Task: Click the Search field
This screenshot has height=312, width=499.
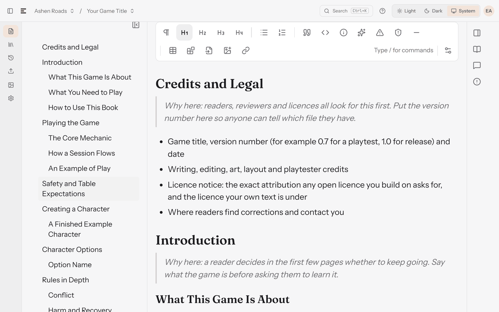Action: tap(346, 11)
